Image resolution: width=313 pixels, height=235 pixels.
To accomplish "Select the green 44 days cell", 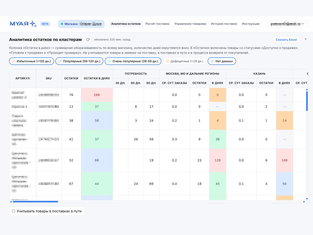I will click(97, 184).
